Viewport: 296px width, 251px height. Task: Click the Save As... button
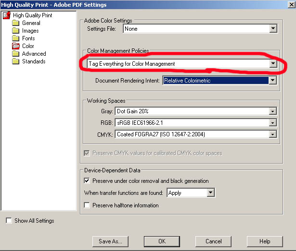pyautogui.click(x=110, y=241)
